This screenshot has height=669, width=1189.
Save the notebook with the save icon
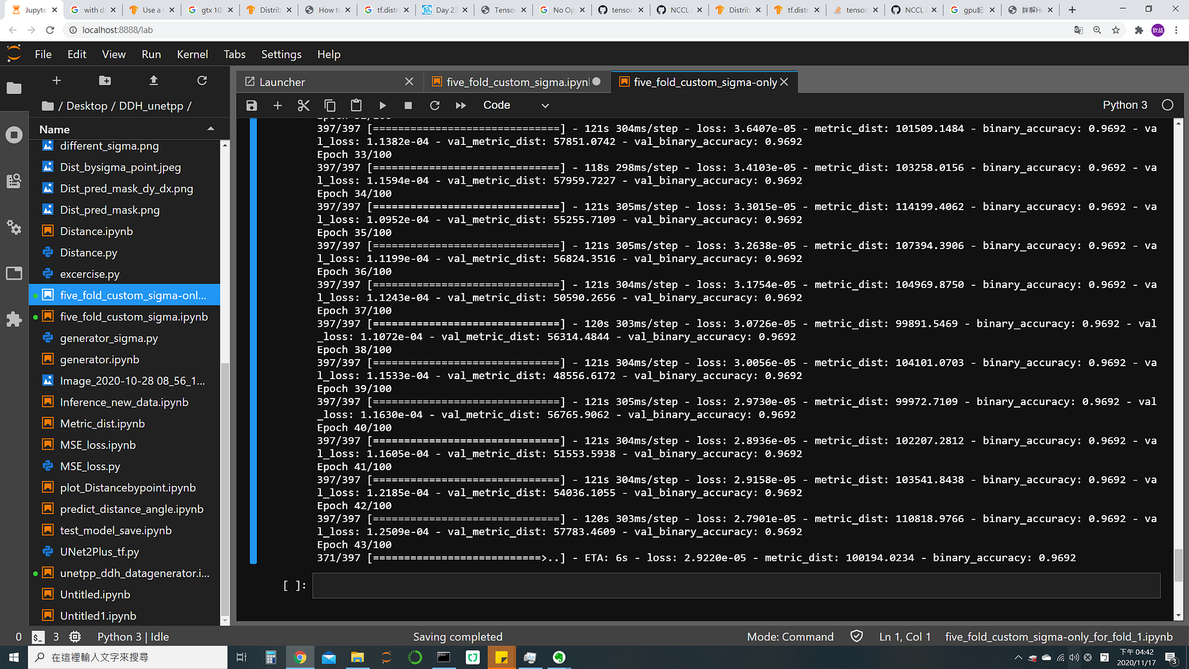[252, 105]
